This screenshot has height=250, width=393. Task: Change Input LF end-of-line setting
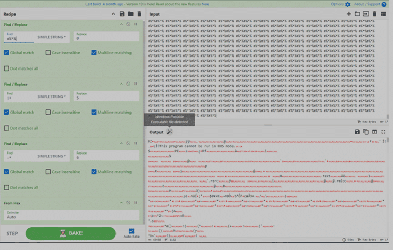[x=384, y=122]
